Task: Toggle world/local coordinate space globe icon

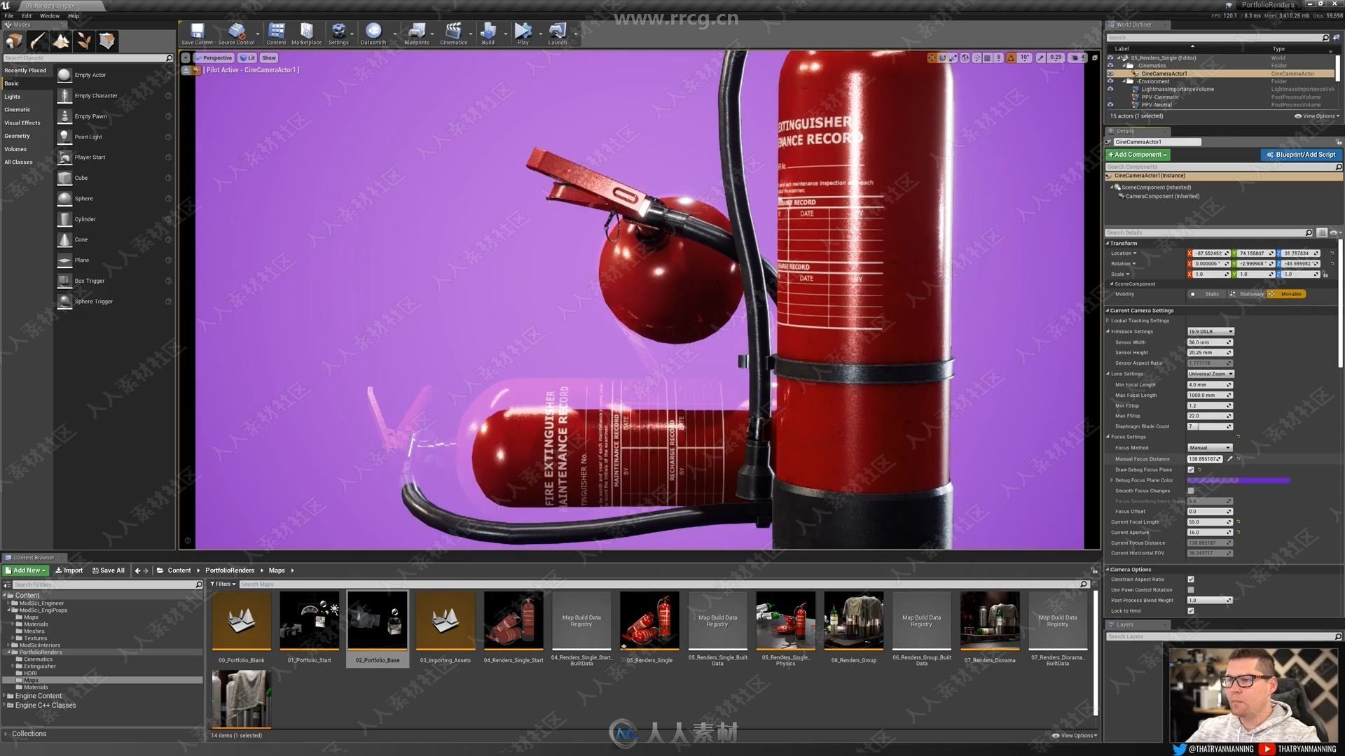Action: point(965,58)
